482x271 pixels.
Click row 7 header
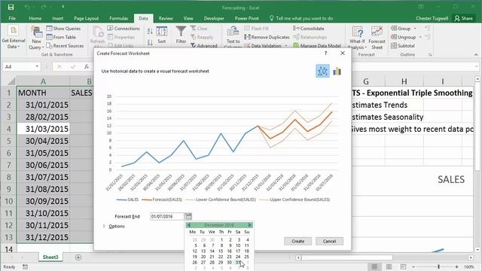8,165
